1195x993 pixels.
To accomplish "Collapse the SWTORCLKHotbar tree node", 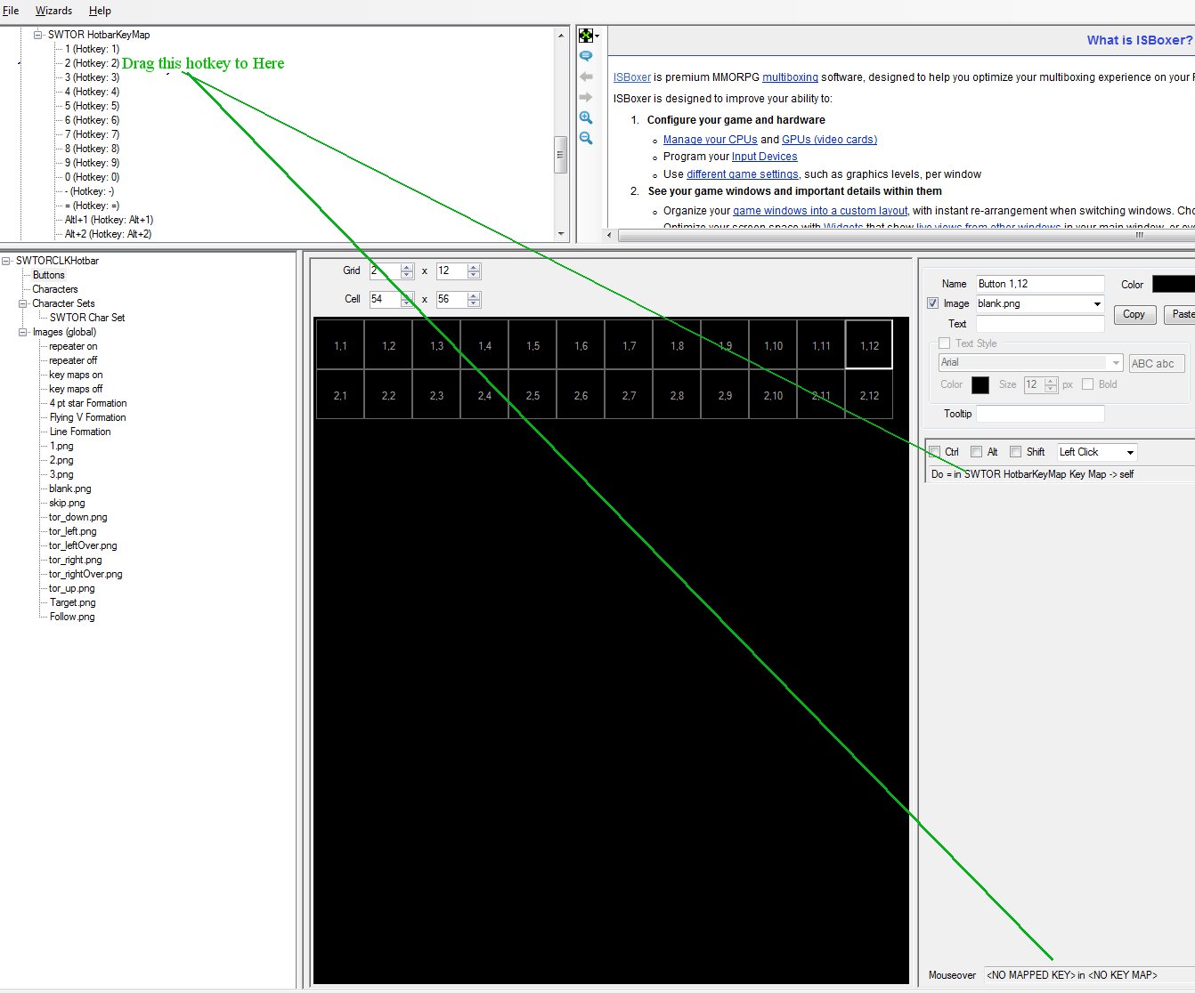I will (x=6, y=261).
